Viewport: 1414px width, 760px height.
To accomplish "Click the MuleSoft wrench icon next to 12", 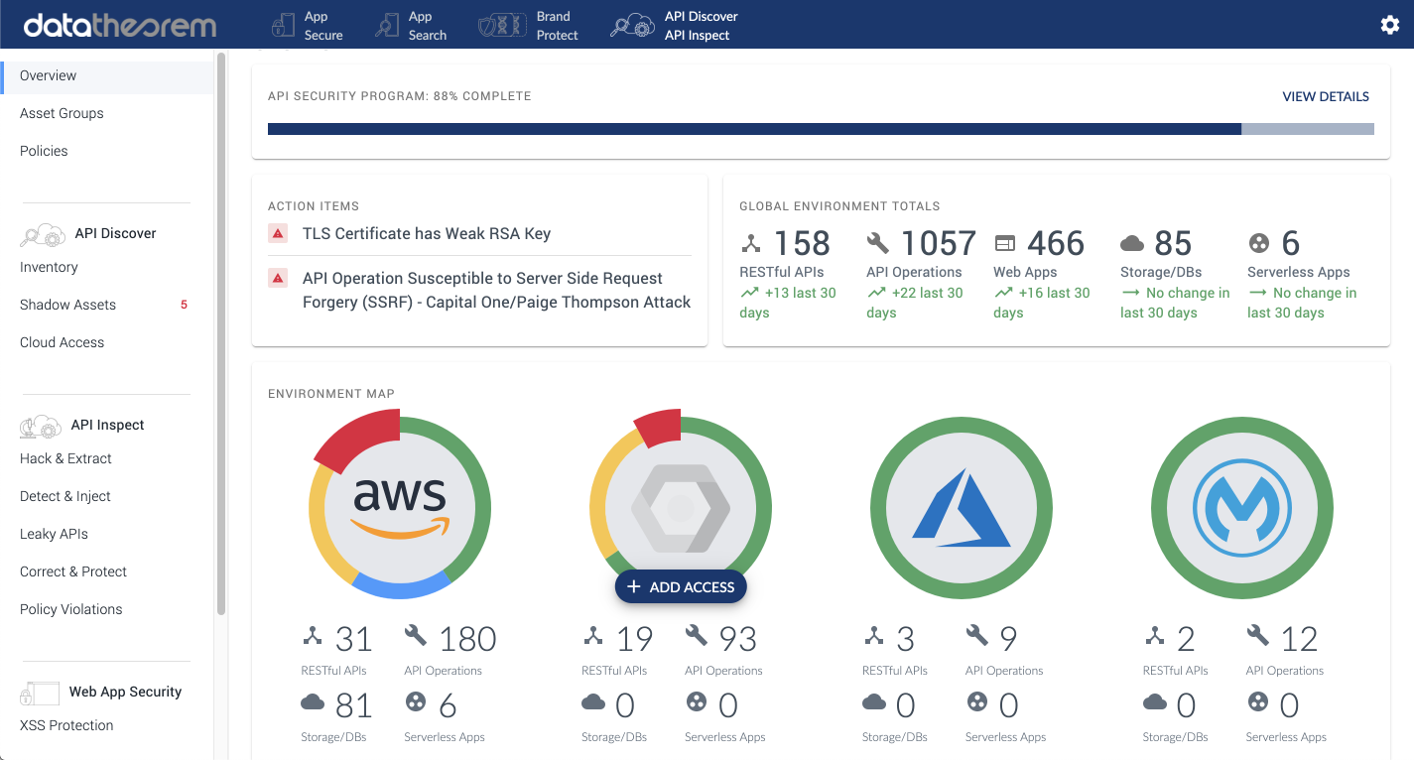I will click(x=1258, y=636).
